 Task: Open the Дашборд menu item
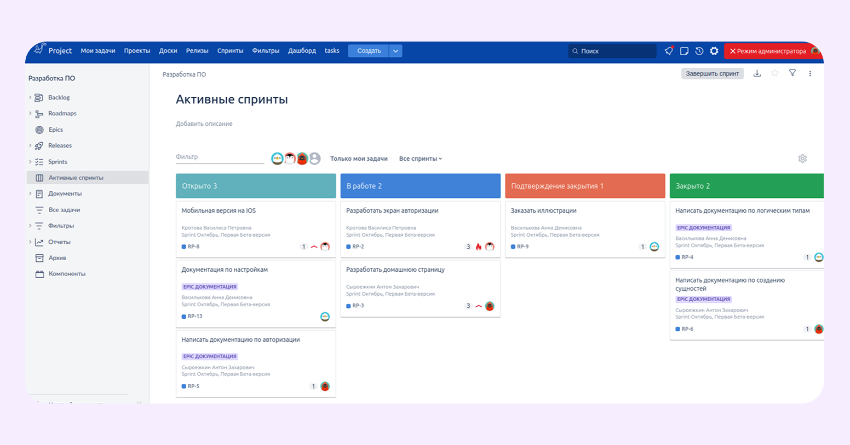pos(302,51)
